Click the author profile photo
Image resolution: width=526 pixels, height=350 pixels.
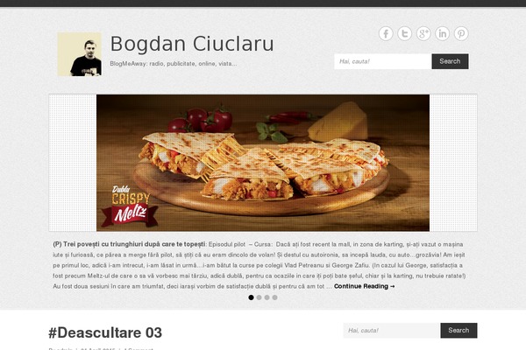coord(79,54)
